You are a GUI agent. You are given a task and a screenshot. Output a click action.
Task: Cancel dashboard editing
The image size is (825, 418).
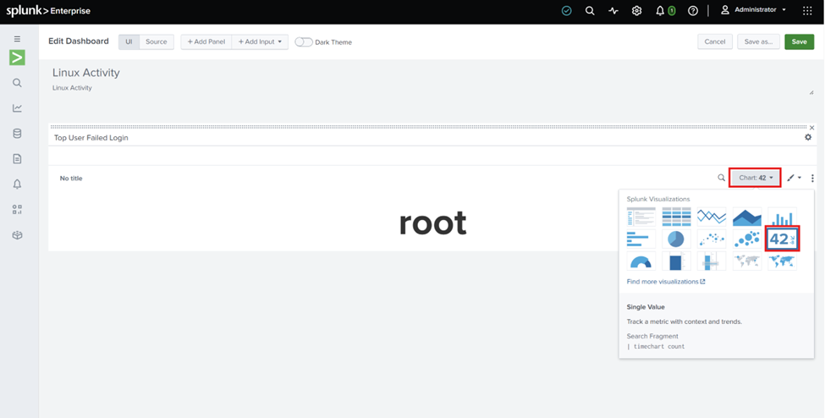(715, 41)
